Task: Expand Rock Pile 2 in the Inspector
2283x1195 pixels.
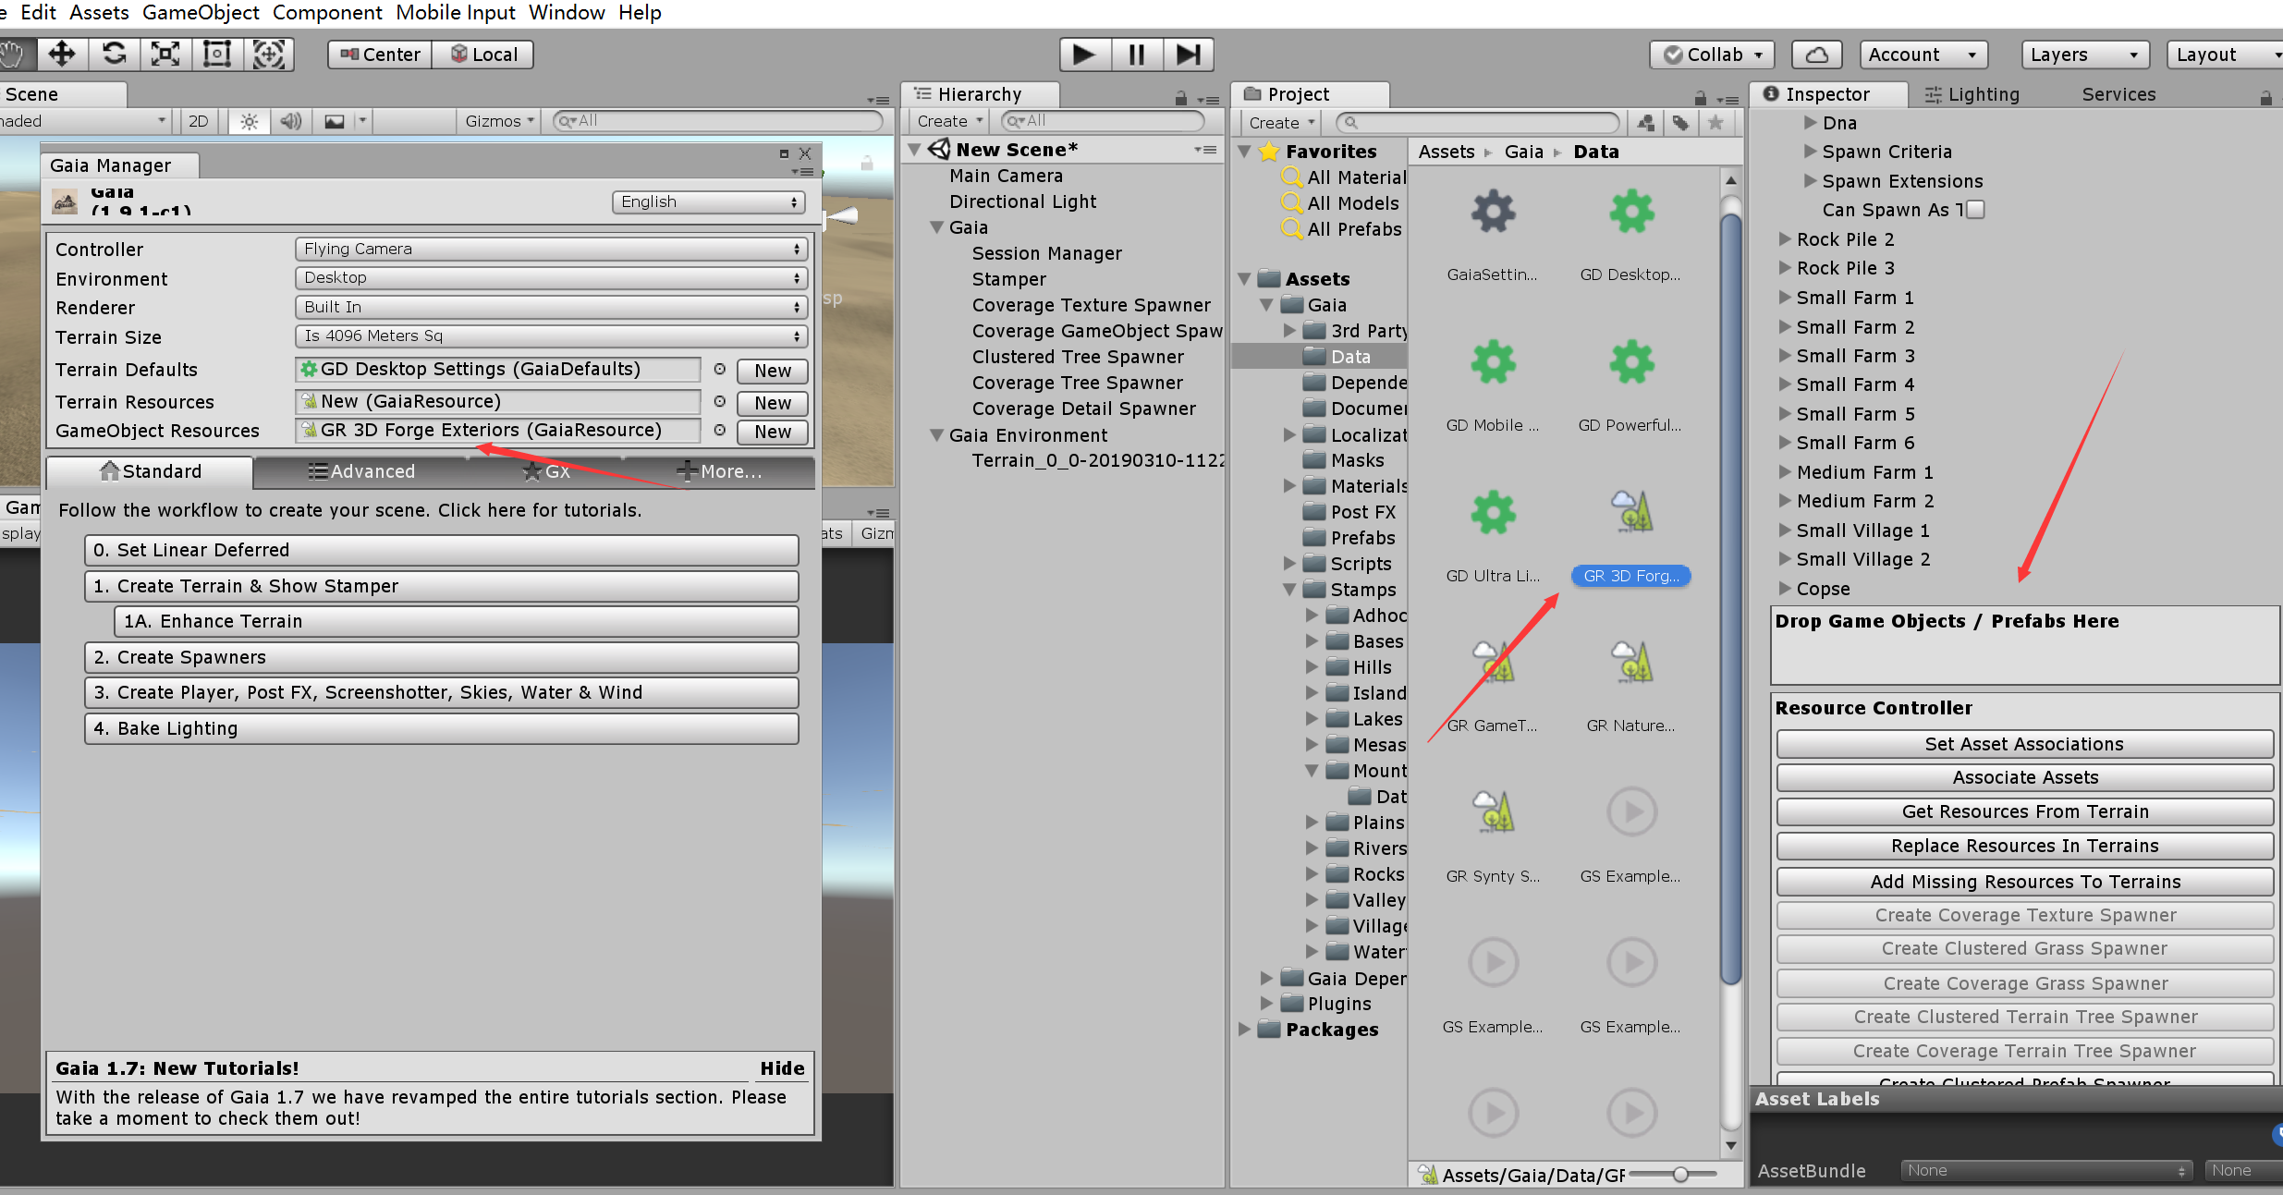Action: [1786, 238]
